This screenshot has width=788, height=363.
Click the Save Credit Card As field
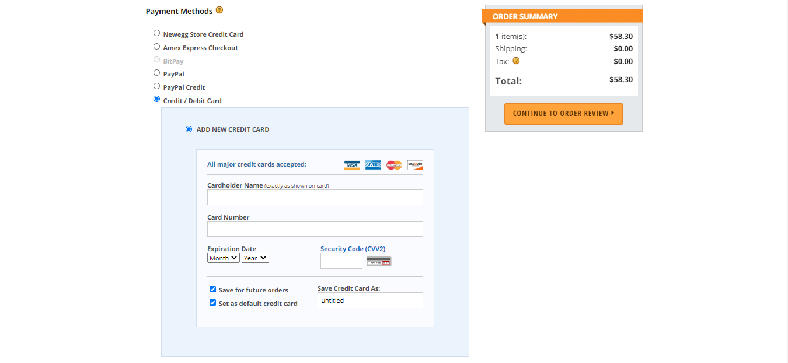pos(370,301)
